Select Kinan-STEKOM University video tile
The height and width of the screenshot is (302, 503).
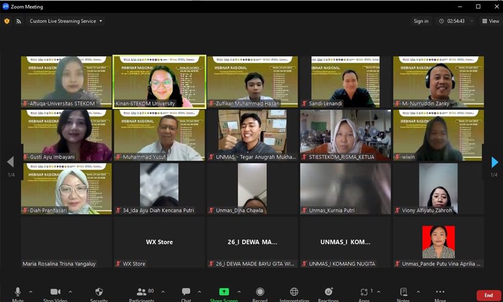click(x=159, y=82)
